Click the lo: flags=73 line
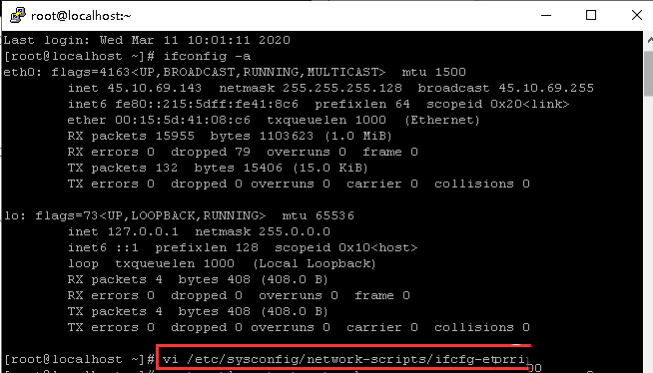The height and width of the screenshot is (373, 653). coord(179,215)
